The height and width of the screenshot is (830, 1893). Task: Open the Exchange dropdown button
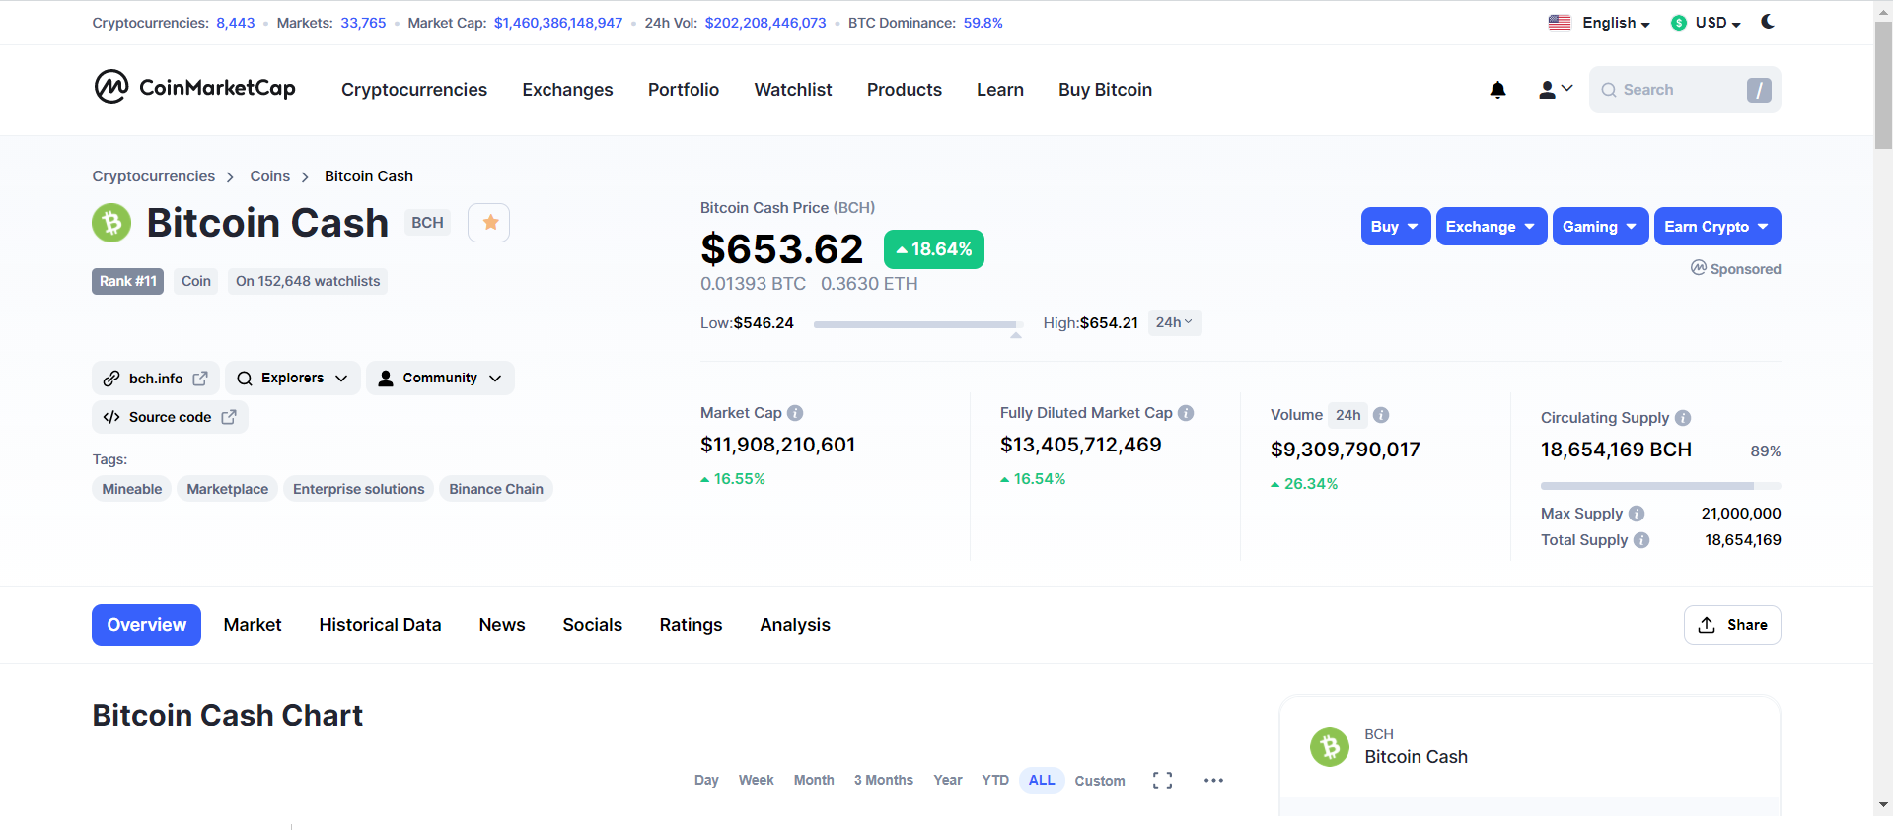(x=1492, y=227)
